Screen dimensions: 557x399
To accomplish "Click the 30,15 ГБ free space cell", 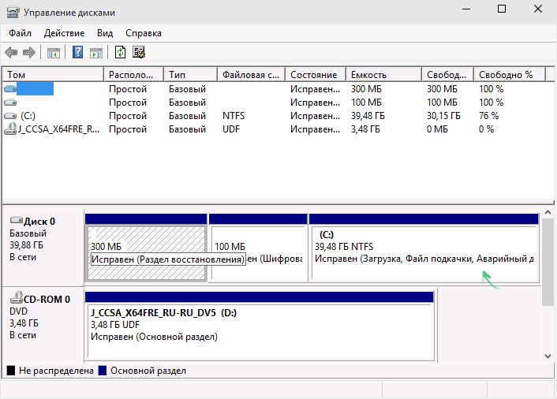I will click(x=443, y=116).
